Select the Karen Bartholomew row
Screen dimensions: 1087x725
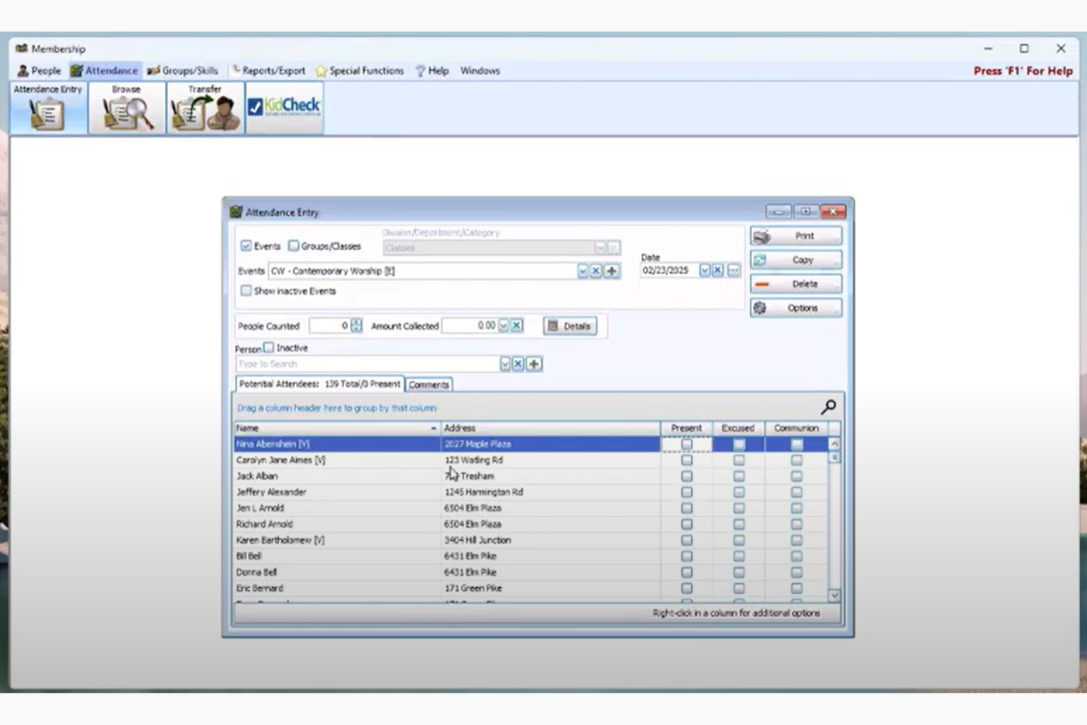click(531, 541)
